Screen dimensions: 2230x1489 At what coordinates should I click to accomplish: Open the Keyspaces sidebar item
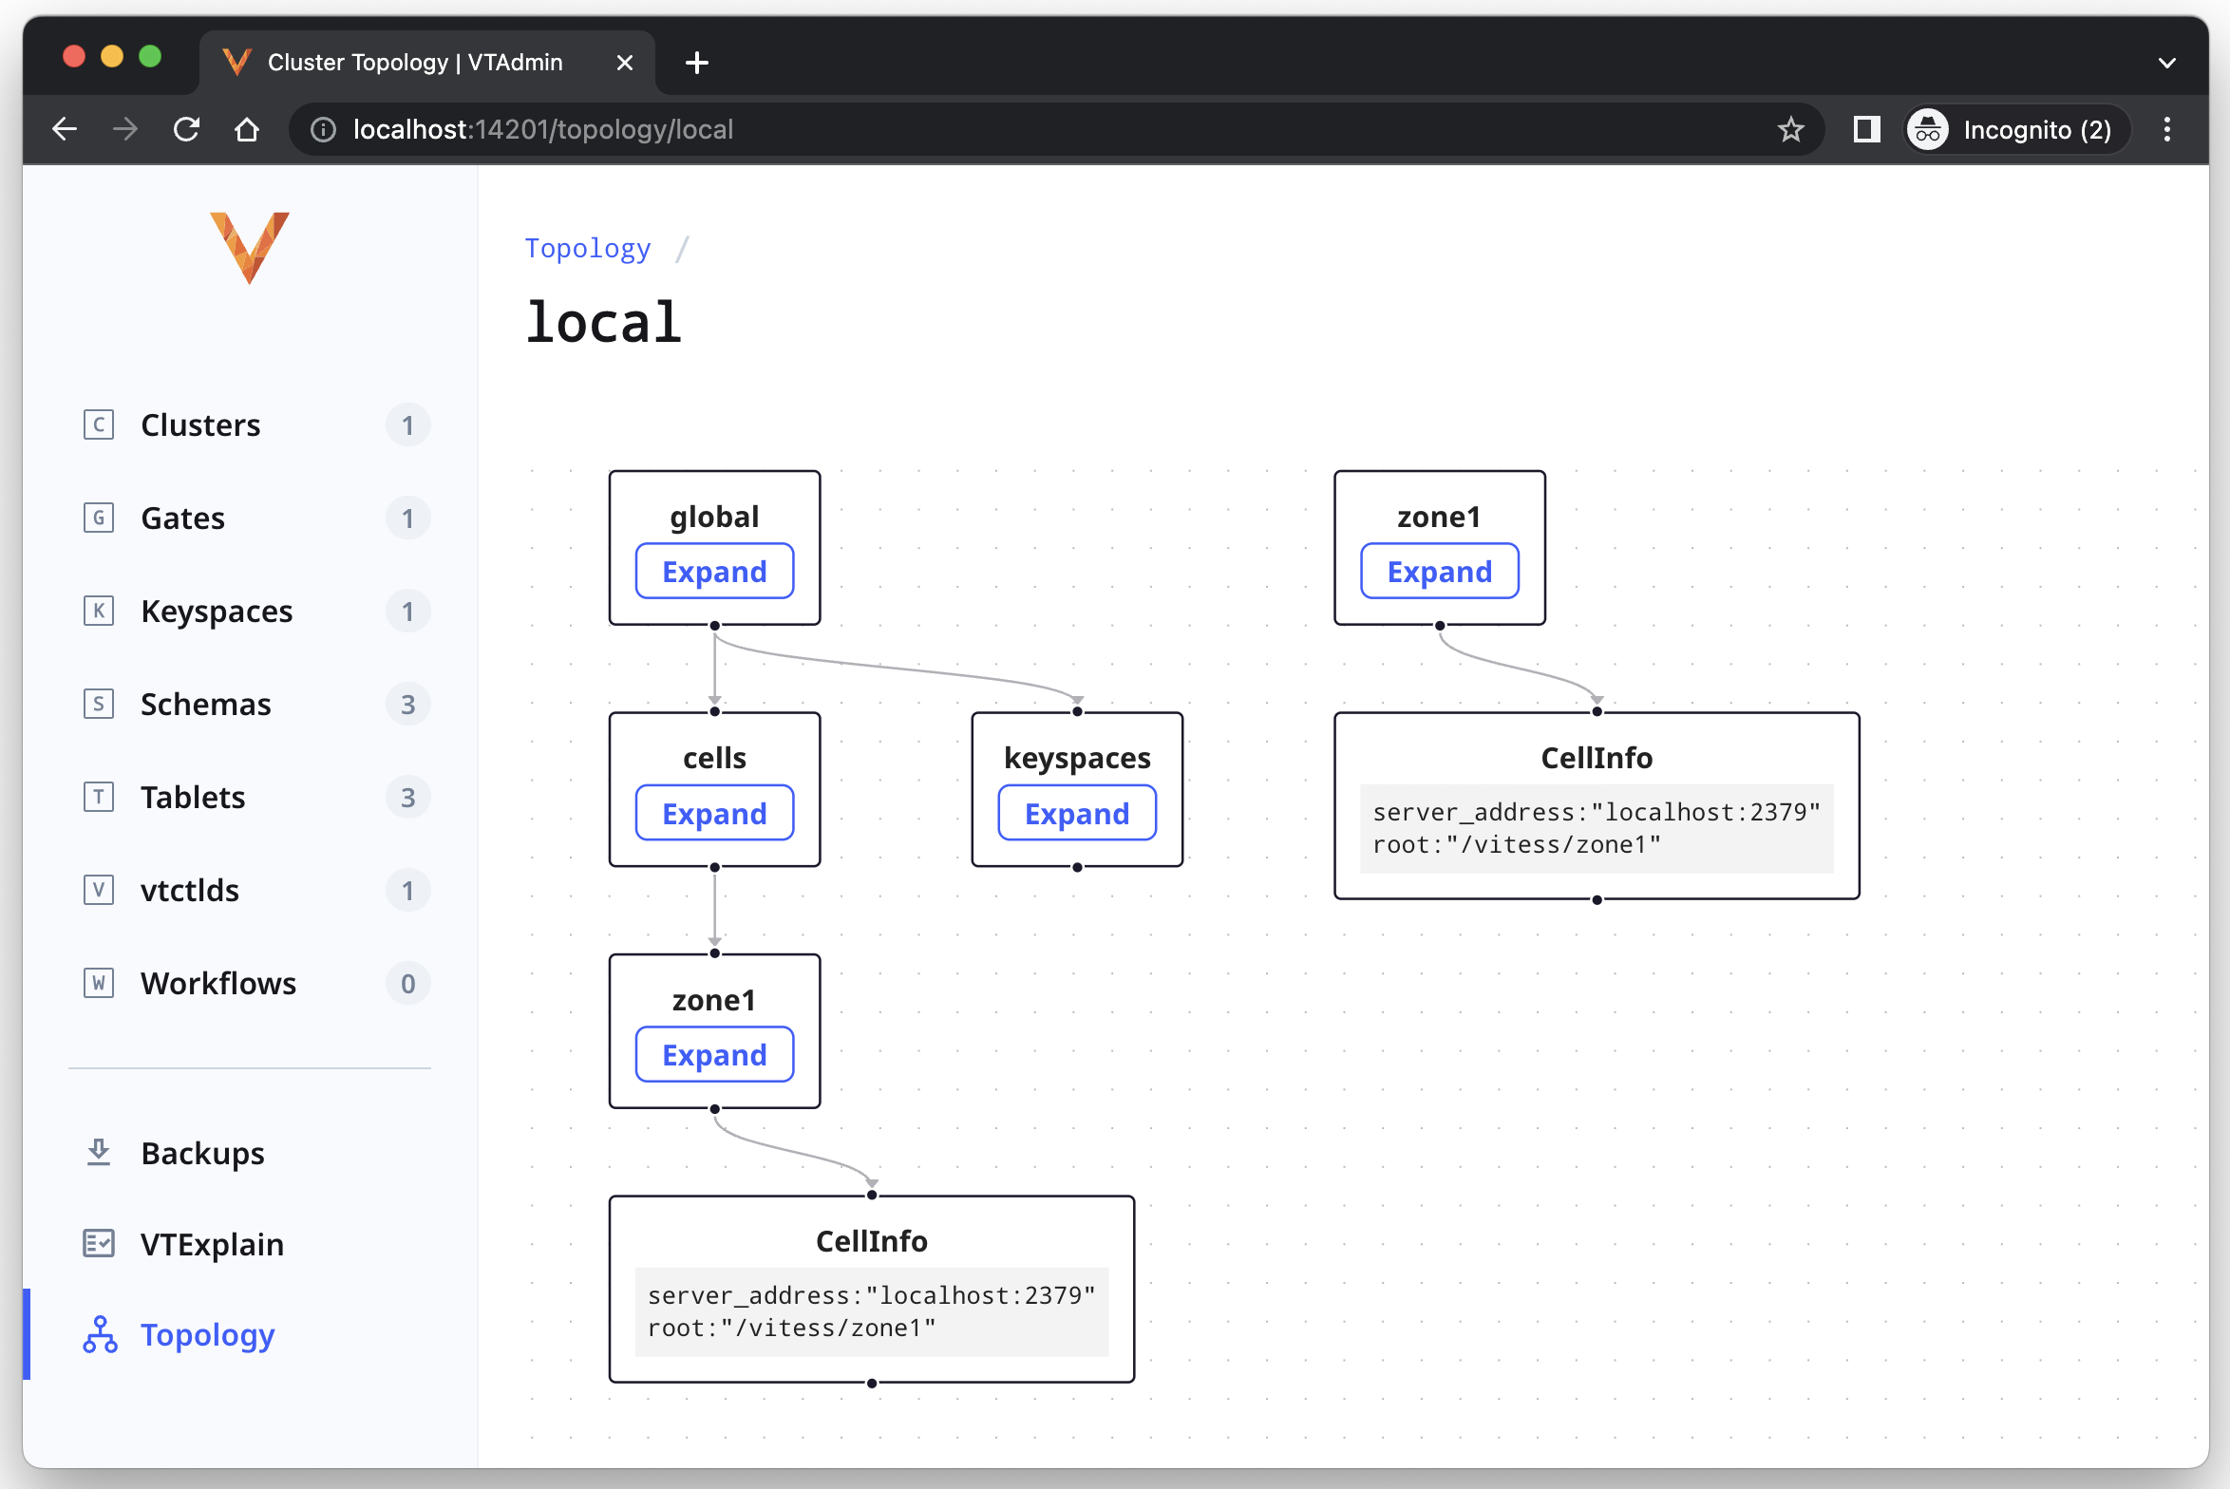[x=217, y=611]
